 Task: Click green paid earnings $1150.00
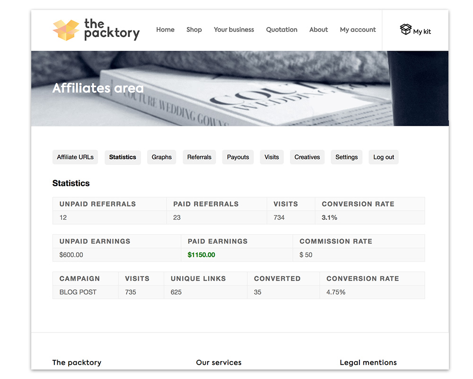point(201,255)
